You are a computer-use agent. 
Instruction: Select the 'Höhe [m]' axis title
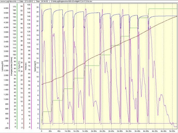(x=26, y=66)
